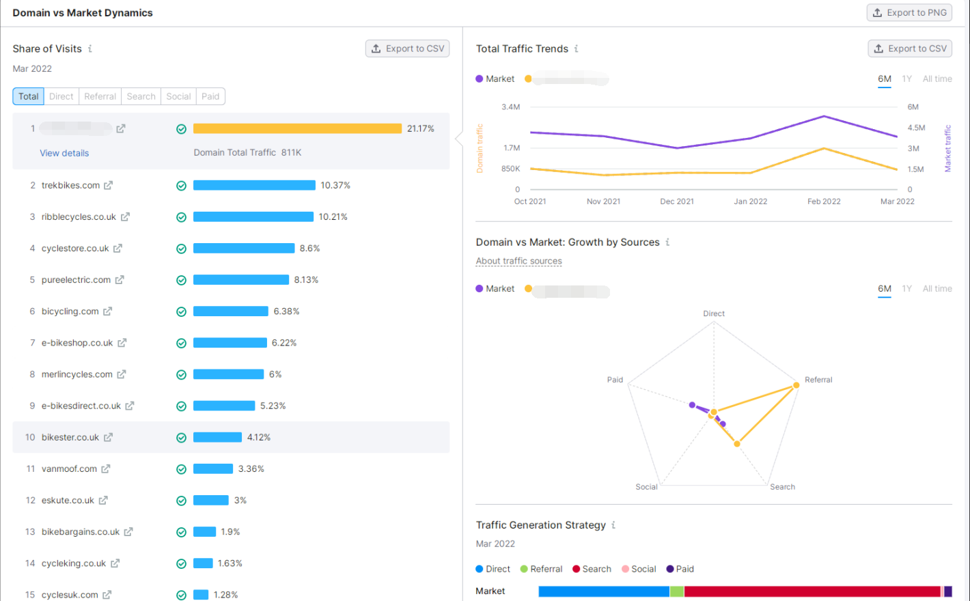
Task: Click info icon next to Total Traffic Trends
Action: [x=577, y=48]
